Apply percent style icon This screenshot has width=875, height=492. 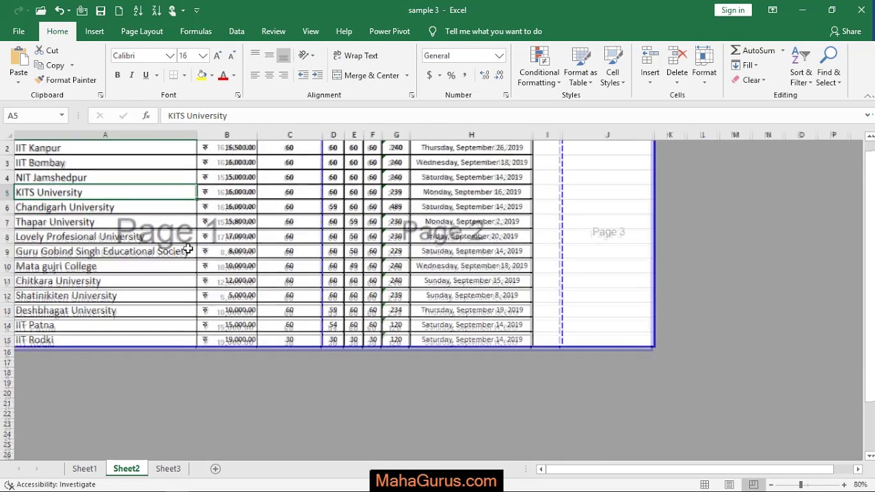451,75
